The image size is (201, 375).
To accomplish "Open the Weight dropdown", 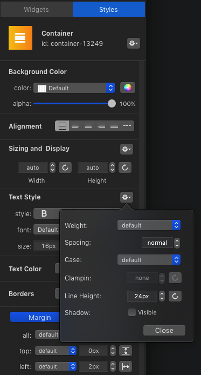I will click(149, 225).
